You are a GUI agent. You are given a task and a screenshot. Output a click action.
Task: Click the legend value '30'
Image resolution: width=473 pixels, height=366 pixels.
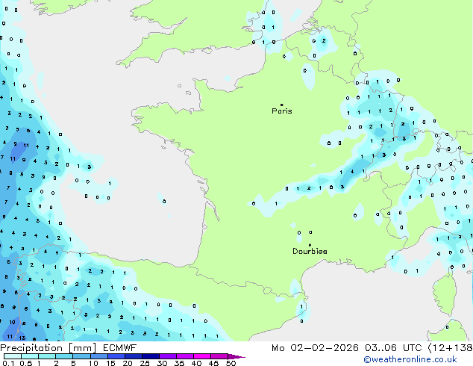pyautogui.click(x=162, y=363)
